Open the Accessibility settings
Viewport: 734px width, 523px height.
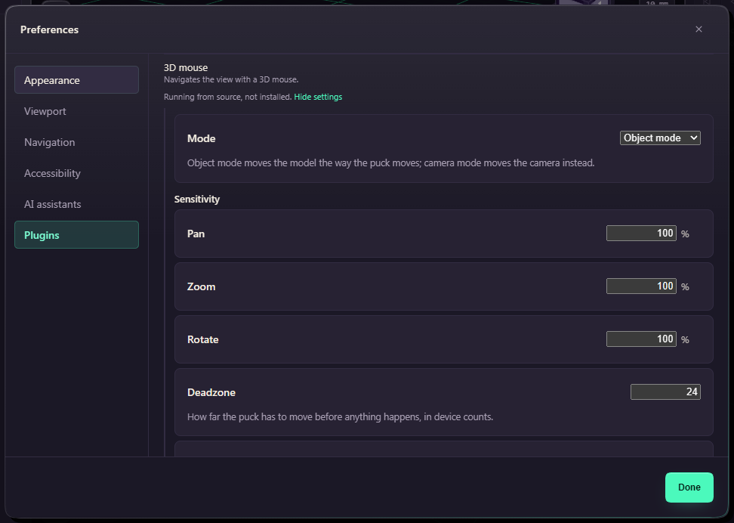point(76,173)
